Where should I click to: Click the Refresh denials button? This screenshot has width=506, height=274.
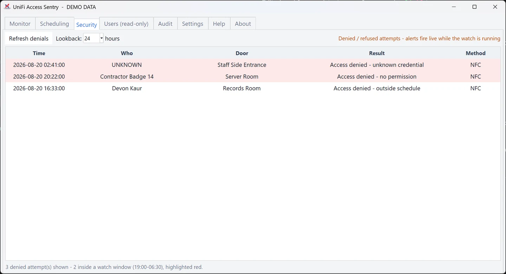pyautogui.click(x=29, y=38)
